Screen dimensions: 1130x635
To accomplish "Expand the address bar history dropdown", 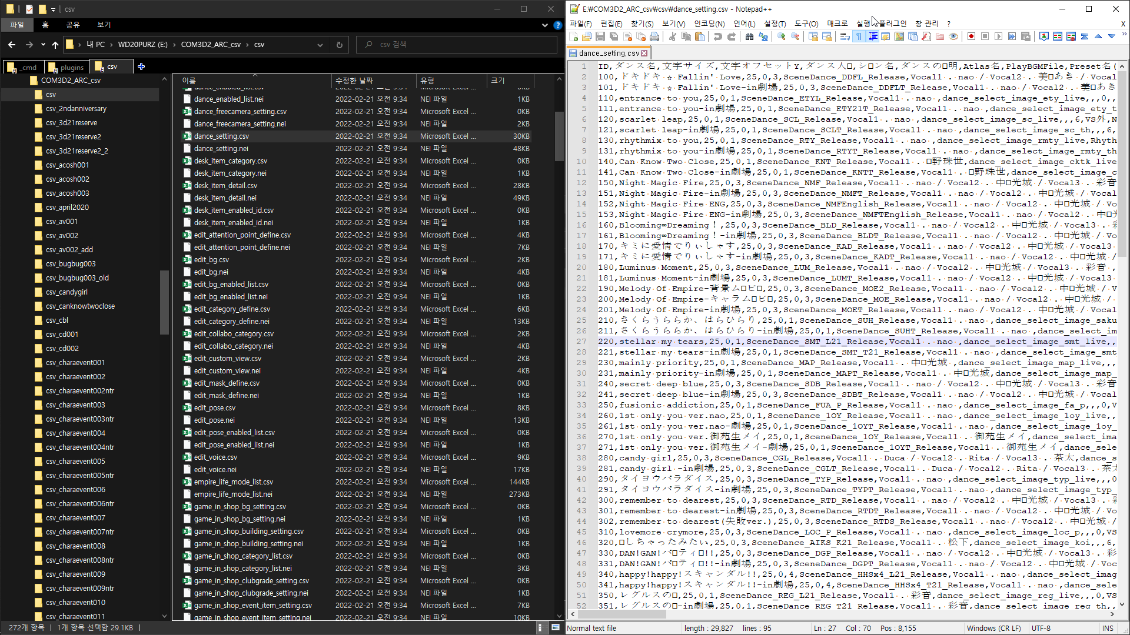I will tap(320, 45).
